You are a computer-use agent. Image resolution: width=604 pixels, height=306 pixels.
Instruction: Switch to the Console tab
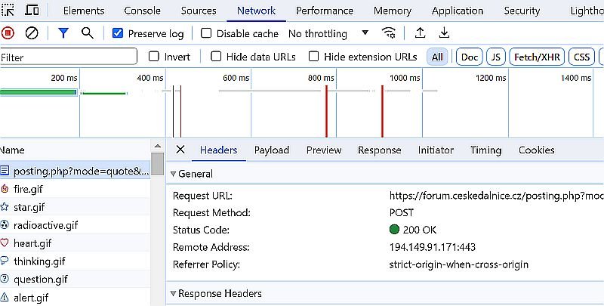point(142,11)
